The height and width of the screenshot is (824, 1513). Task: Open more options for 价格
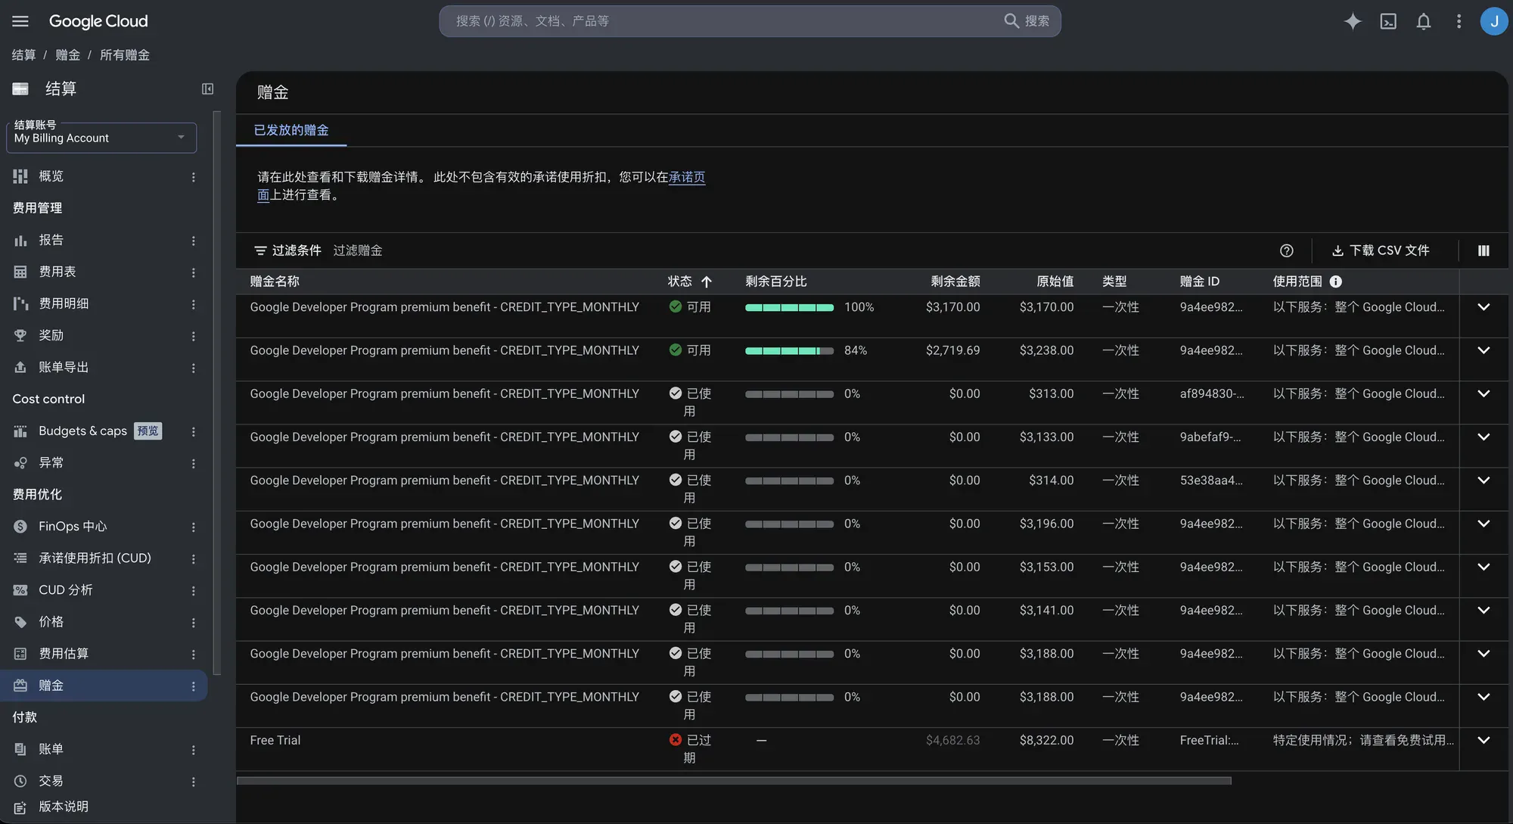coord(194,622)
